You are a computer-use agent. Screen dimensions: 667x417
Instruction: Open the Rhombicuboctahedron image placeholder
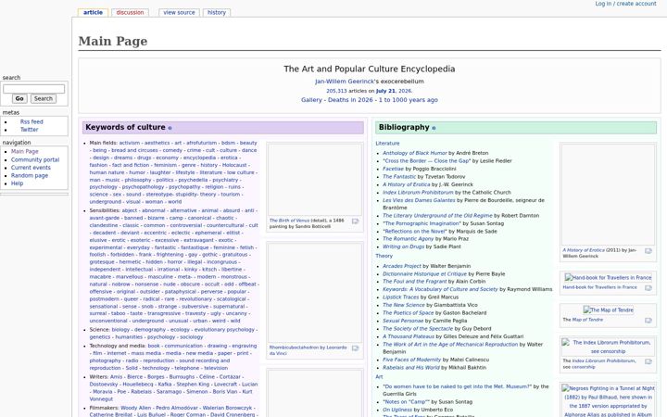pos(315,293)
